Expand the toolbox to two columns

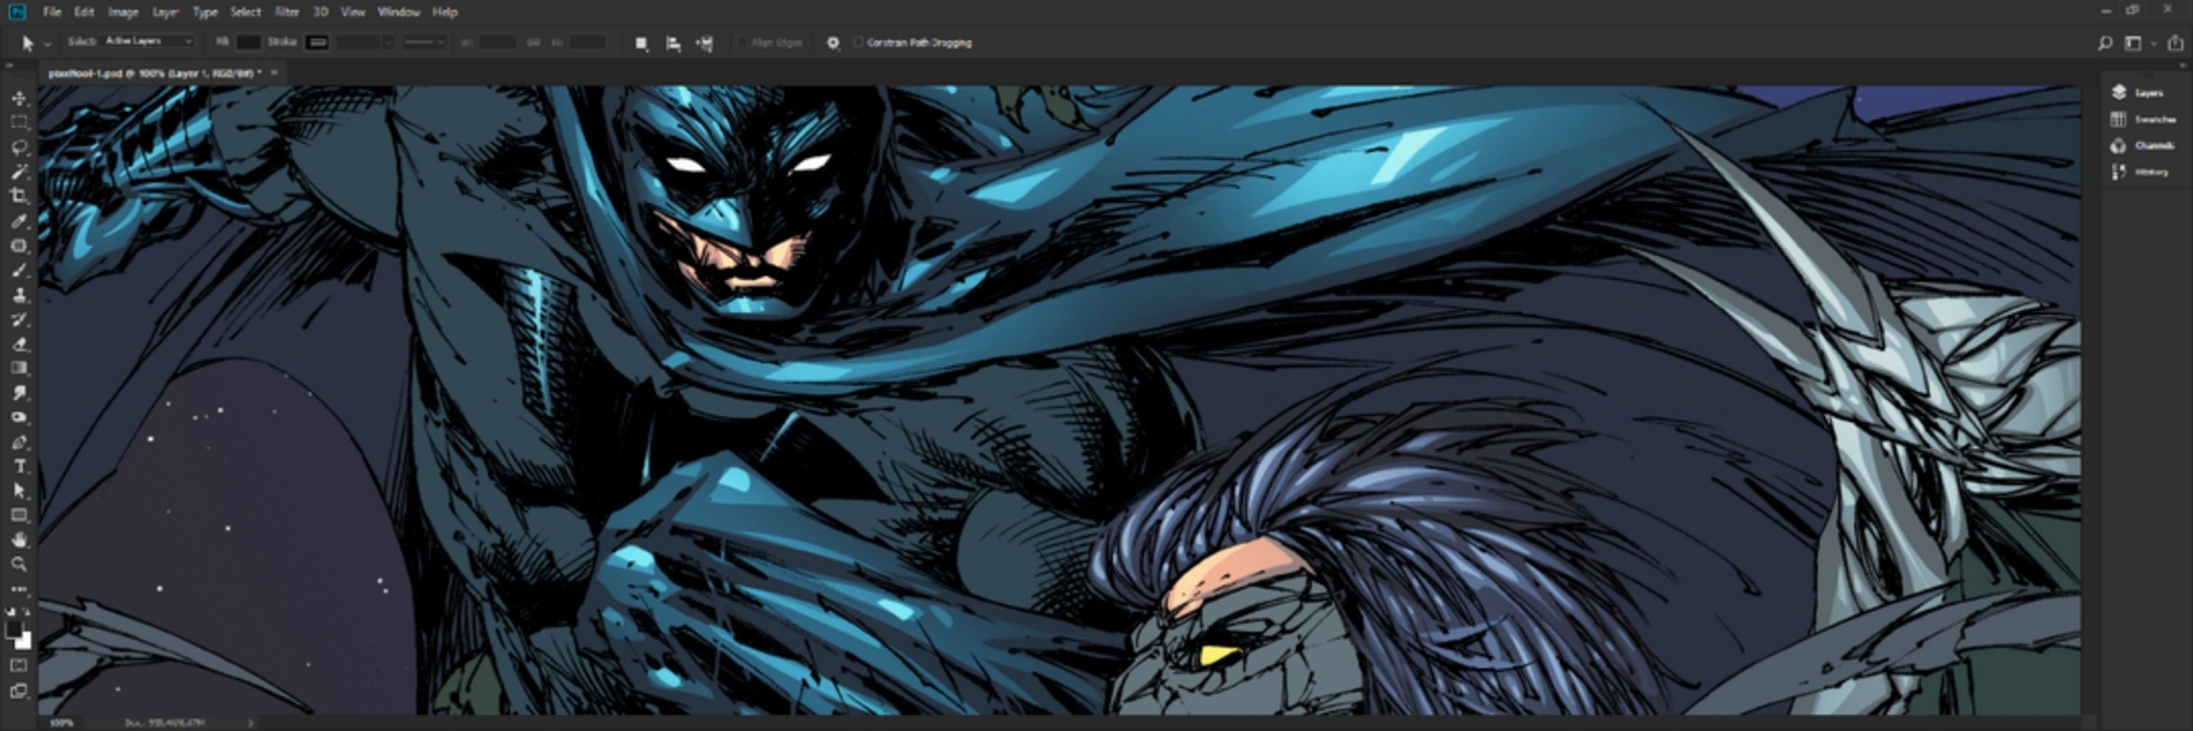point(10,64)
